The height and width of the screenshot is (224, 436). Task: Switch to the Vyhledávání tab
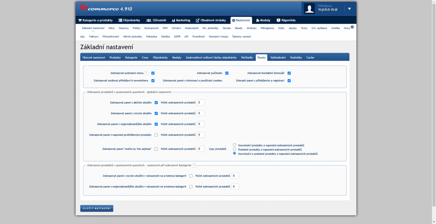coord(278,57)
